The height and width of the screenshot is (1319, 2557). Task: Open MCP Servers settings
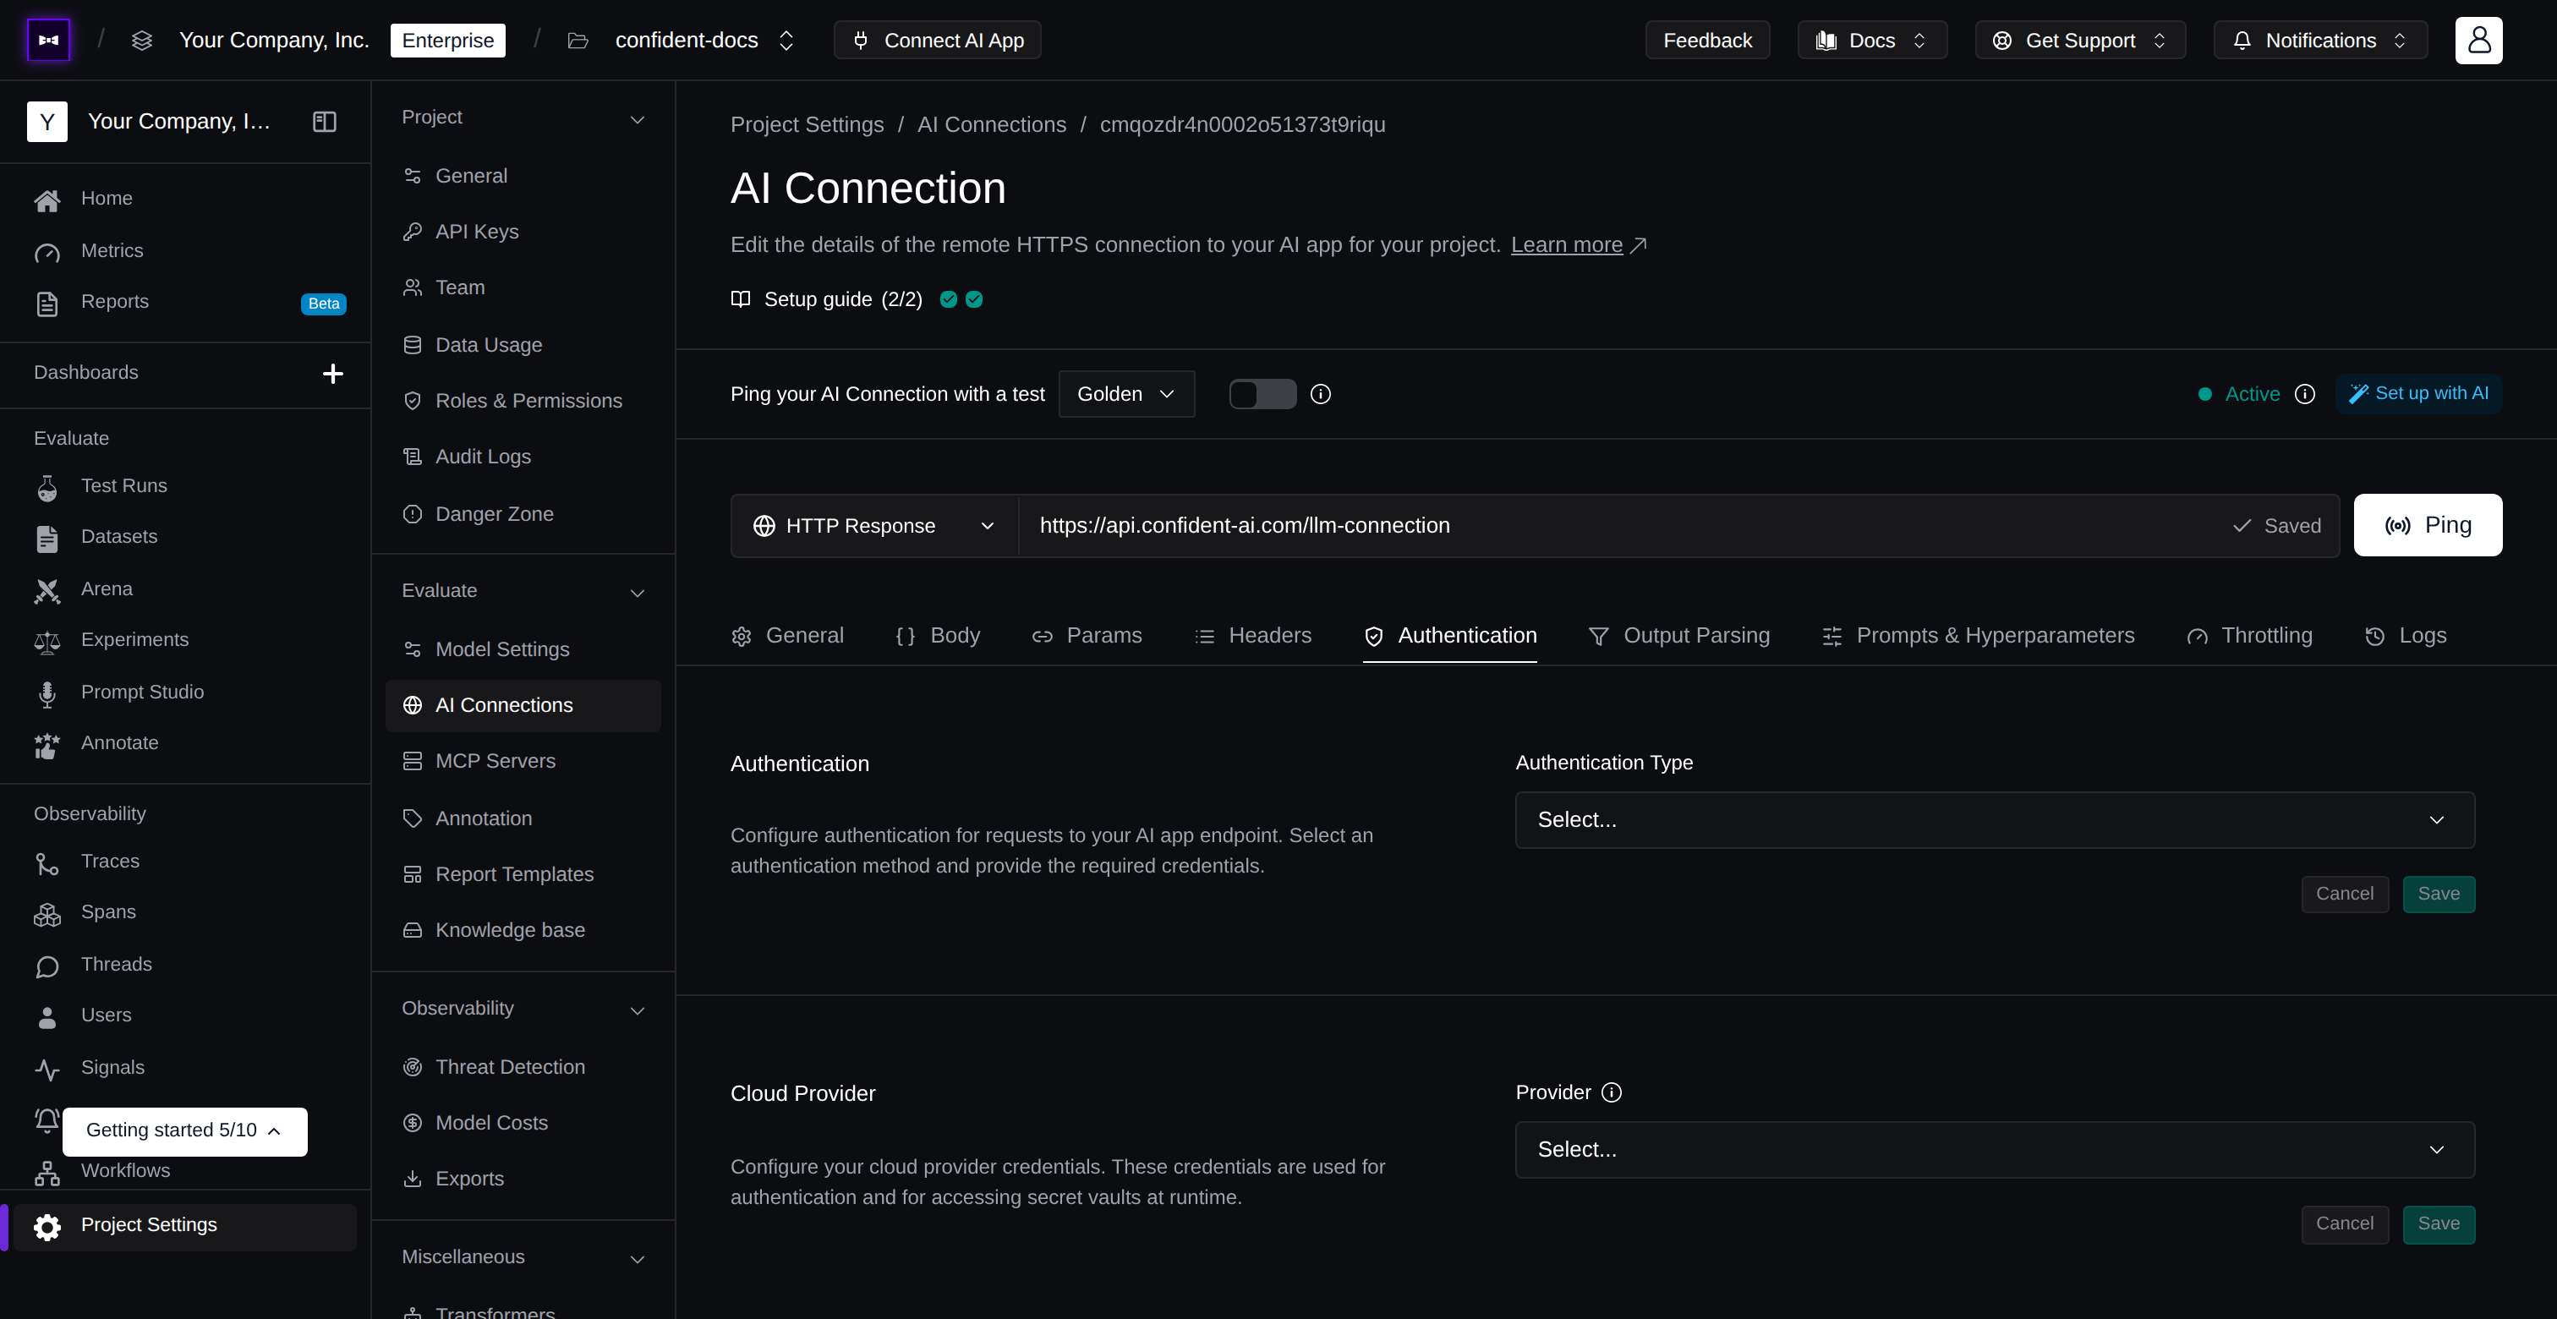coord(523,761)
